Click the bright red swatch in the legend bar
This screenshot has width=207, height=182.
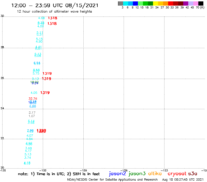[171, 3]
